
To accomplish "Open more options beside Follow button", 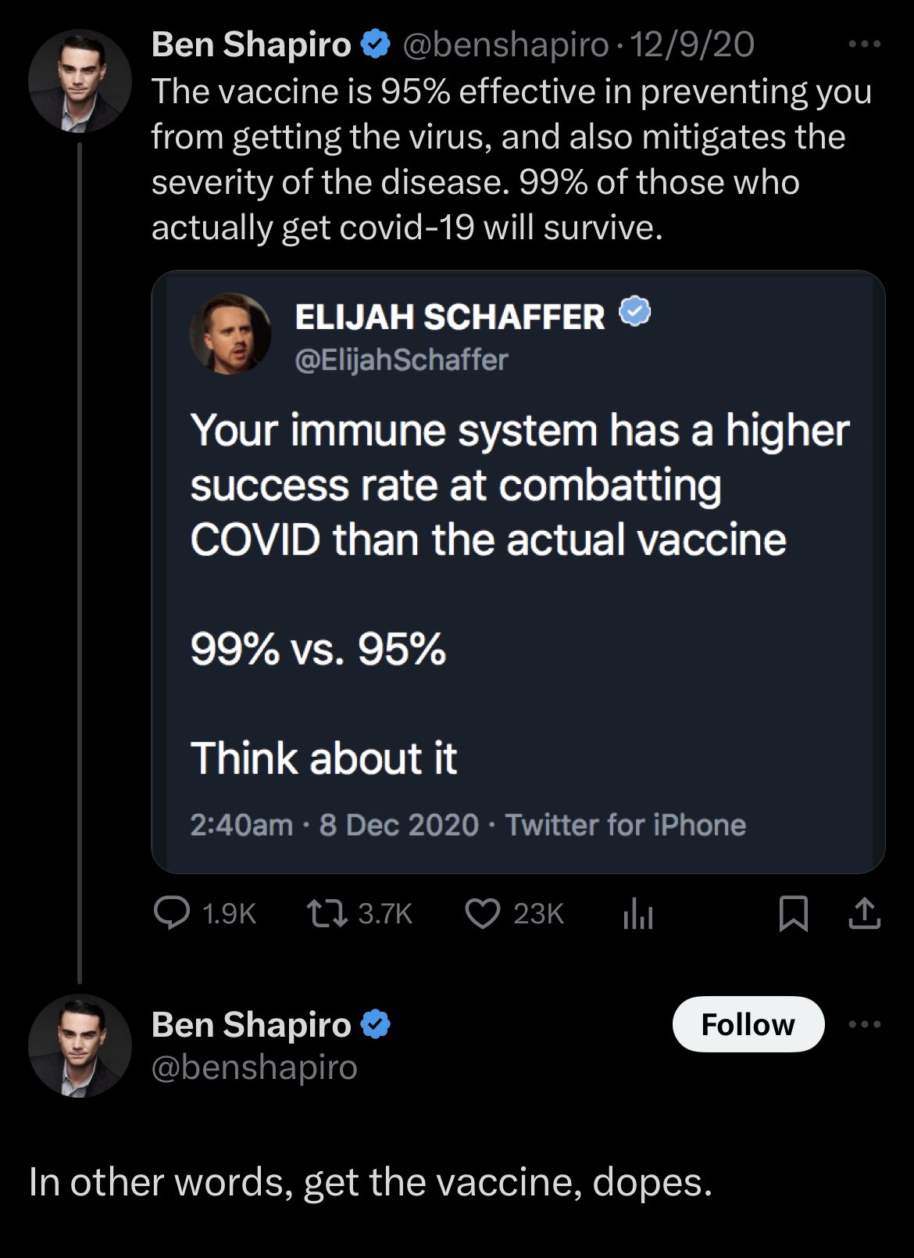I will 864,1024.
